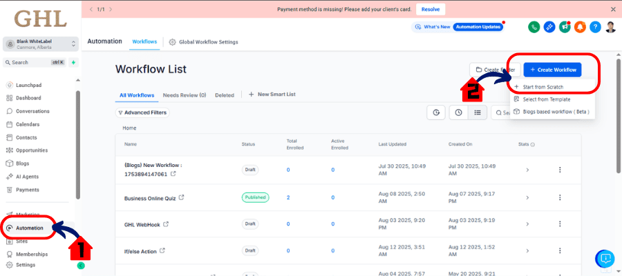The height and width of the screenshot is (276, 622).
Task: Open external link icon for Business Online Quiz
Action: (x=181, y=197)
